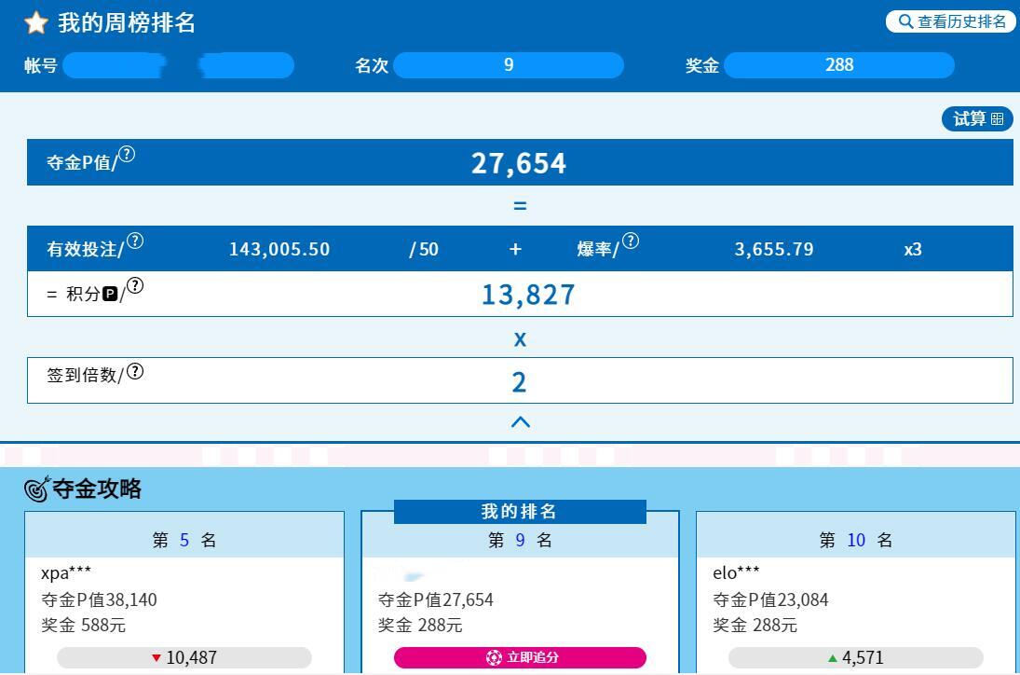Collapse the formula panel with the up chevron

pos(520,421)
